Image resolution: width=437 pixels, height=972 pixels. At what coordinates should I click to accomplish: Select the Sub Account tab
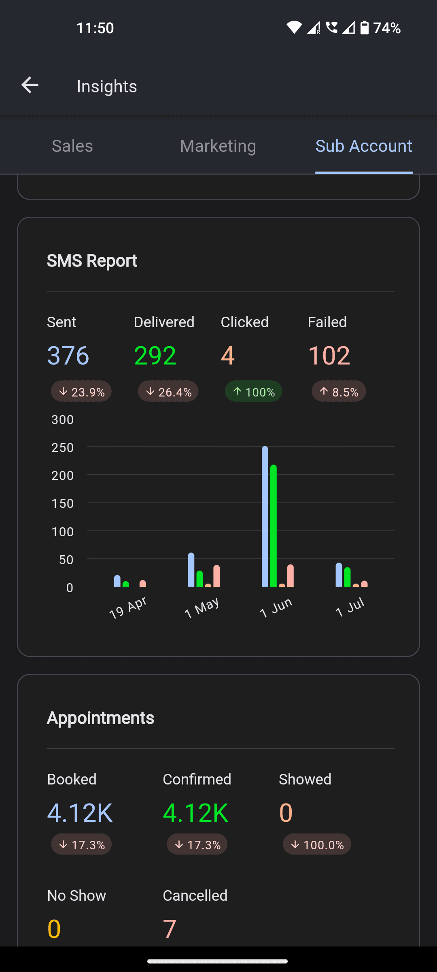pos(364,146)
